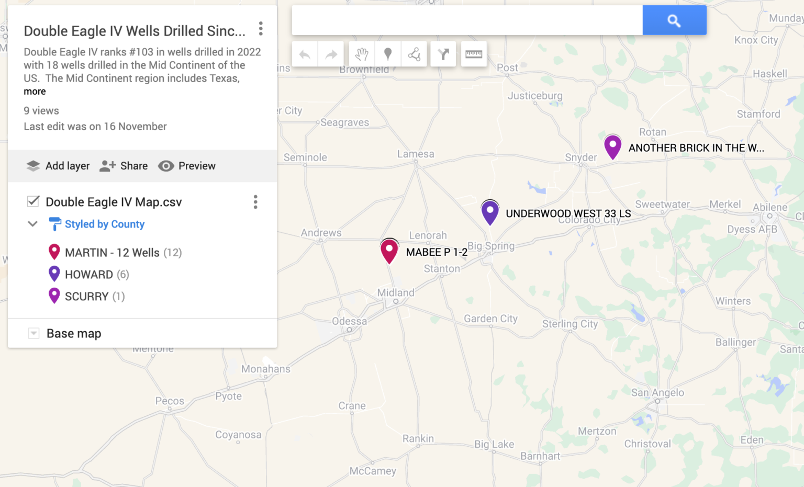
Task: Expand the Base map dropdown arrow
Action: (x=33, y=333)
